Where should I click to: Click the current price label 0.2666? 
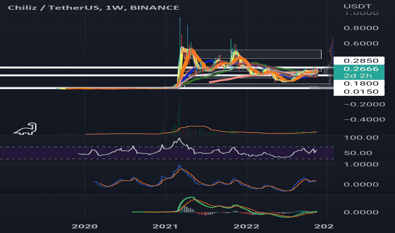pyautogui.click(x=361, y=69)
